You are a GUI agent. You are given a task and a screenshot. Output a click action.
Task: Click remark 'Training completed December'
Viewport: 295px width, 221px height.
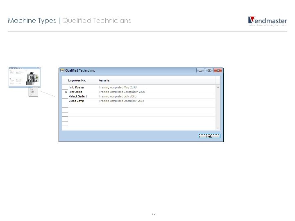click(121, 101)
